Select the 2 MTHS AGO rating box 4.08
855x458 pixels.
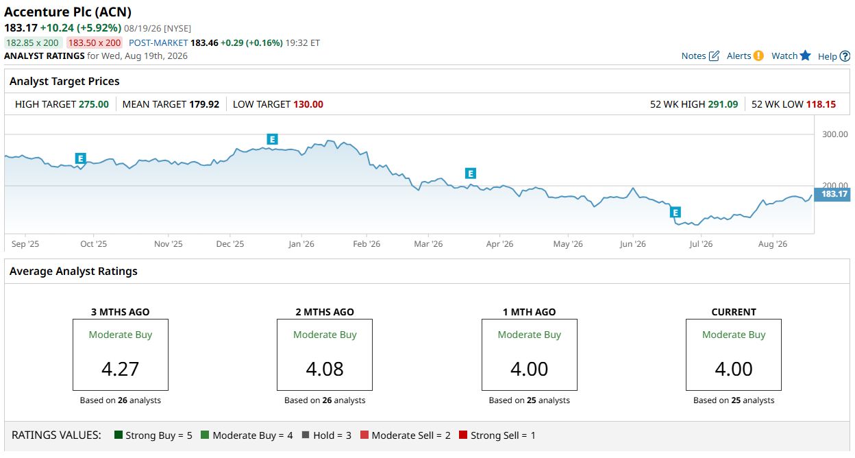(325, 354)
